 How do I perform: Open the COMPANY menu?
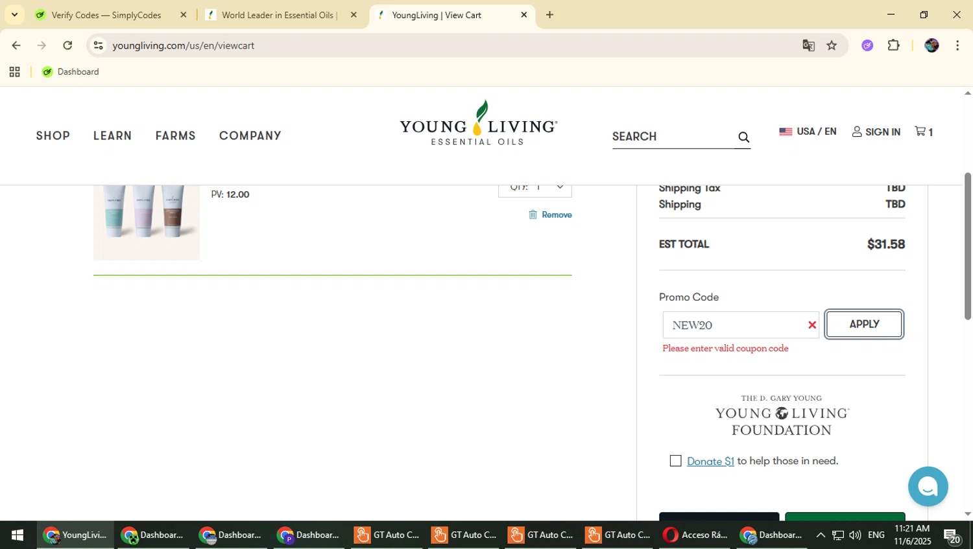[x=250, y=135]
